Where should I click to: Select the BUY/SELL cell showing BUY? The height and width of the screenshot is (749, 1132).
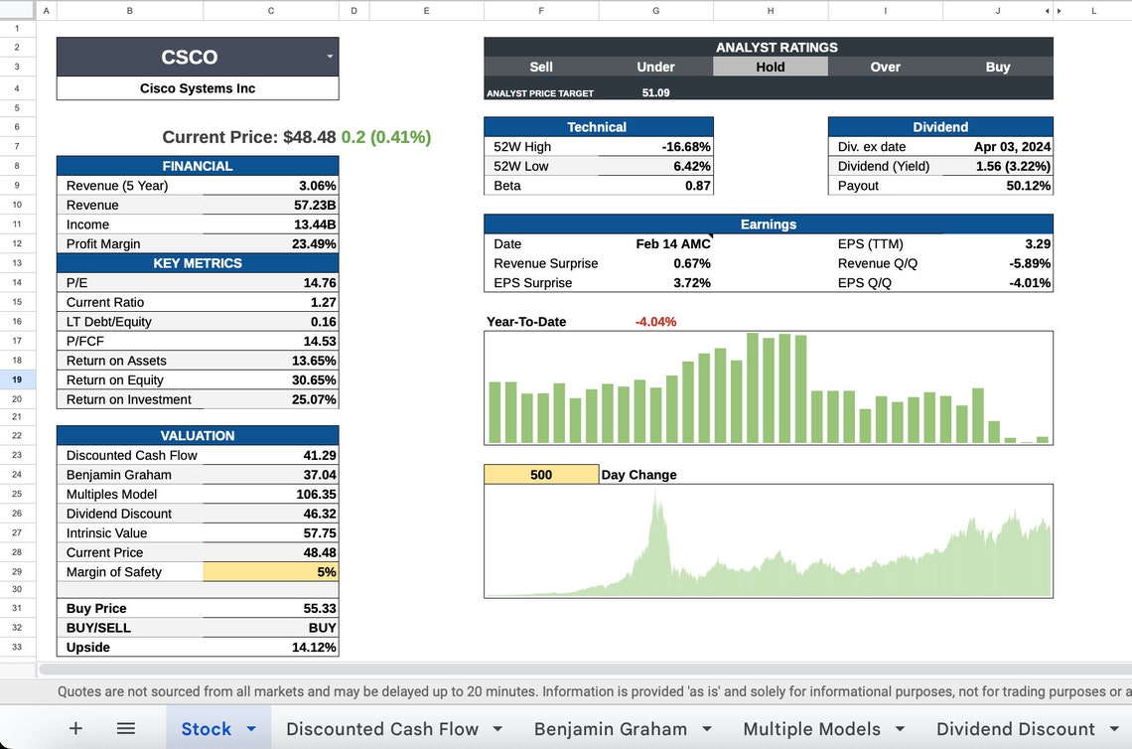coord(270,627)
